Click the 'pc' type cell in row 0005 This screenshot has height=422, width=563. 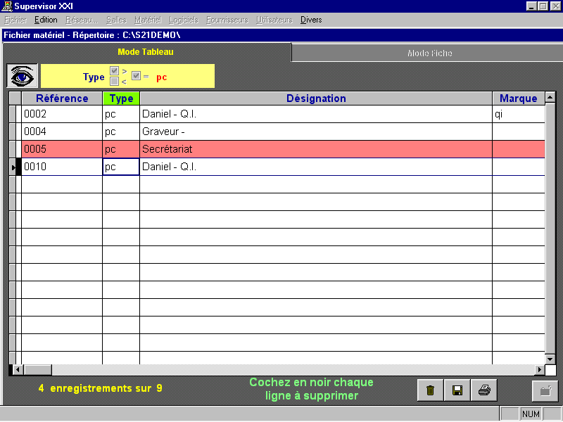(x=121, y=149)
